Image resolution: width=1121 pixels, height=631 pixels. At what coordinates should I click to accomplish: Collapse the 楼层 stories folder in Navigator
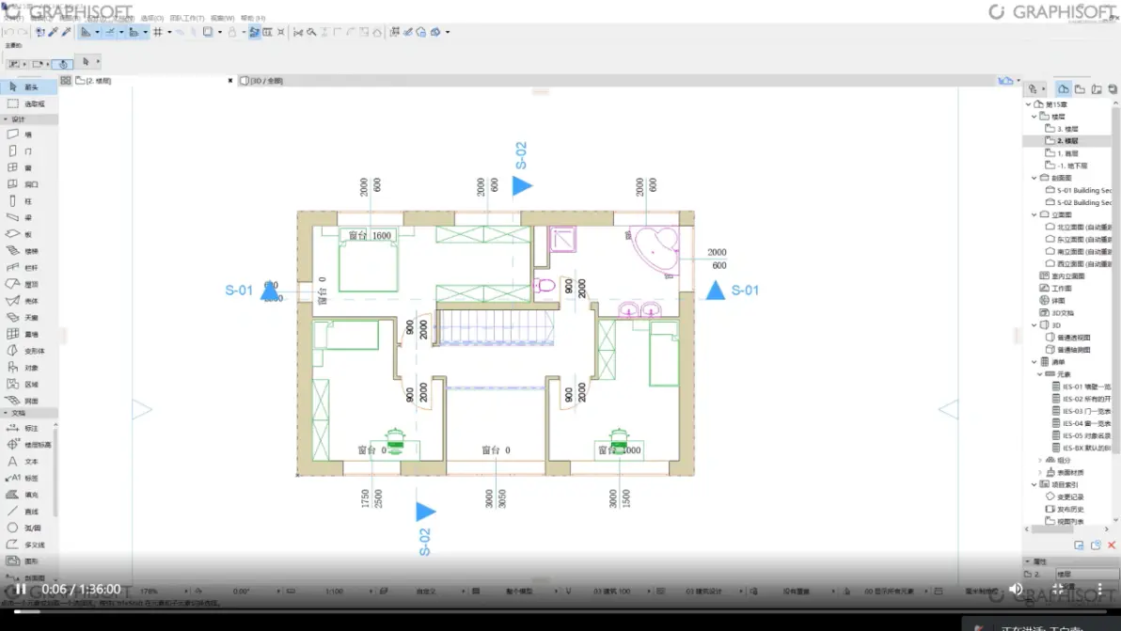(1034, 117)
